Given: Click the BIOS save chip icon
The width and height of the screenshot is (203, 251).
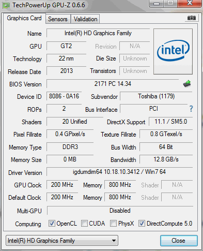Looking at the screenshot, I should point(187,84).
